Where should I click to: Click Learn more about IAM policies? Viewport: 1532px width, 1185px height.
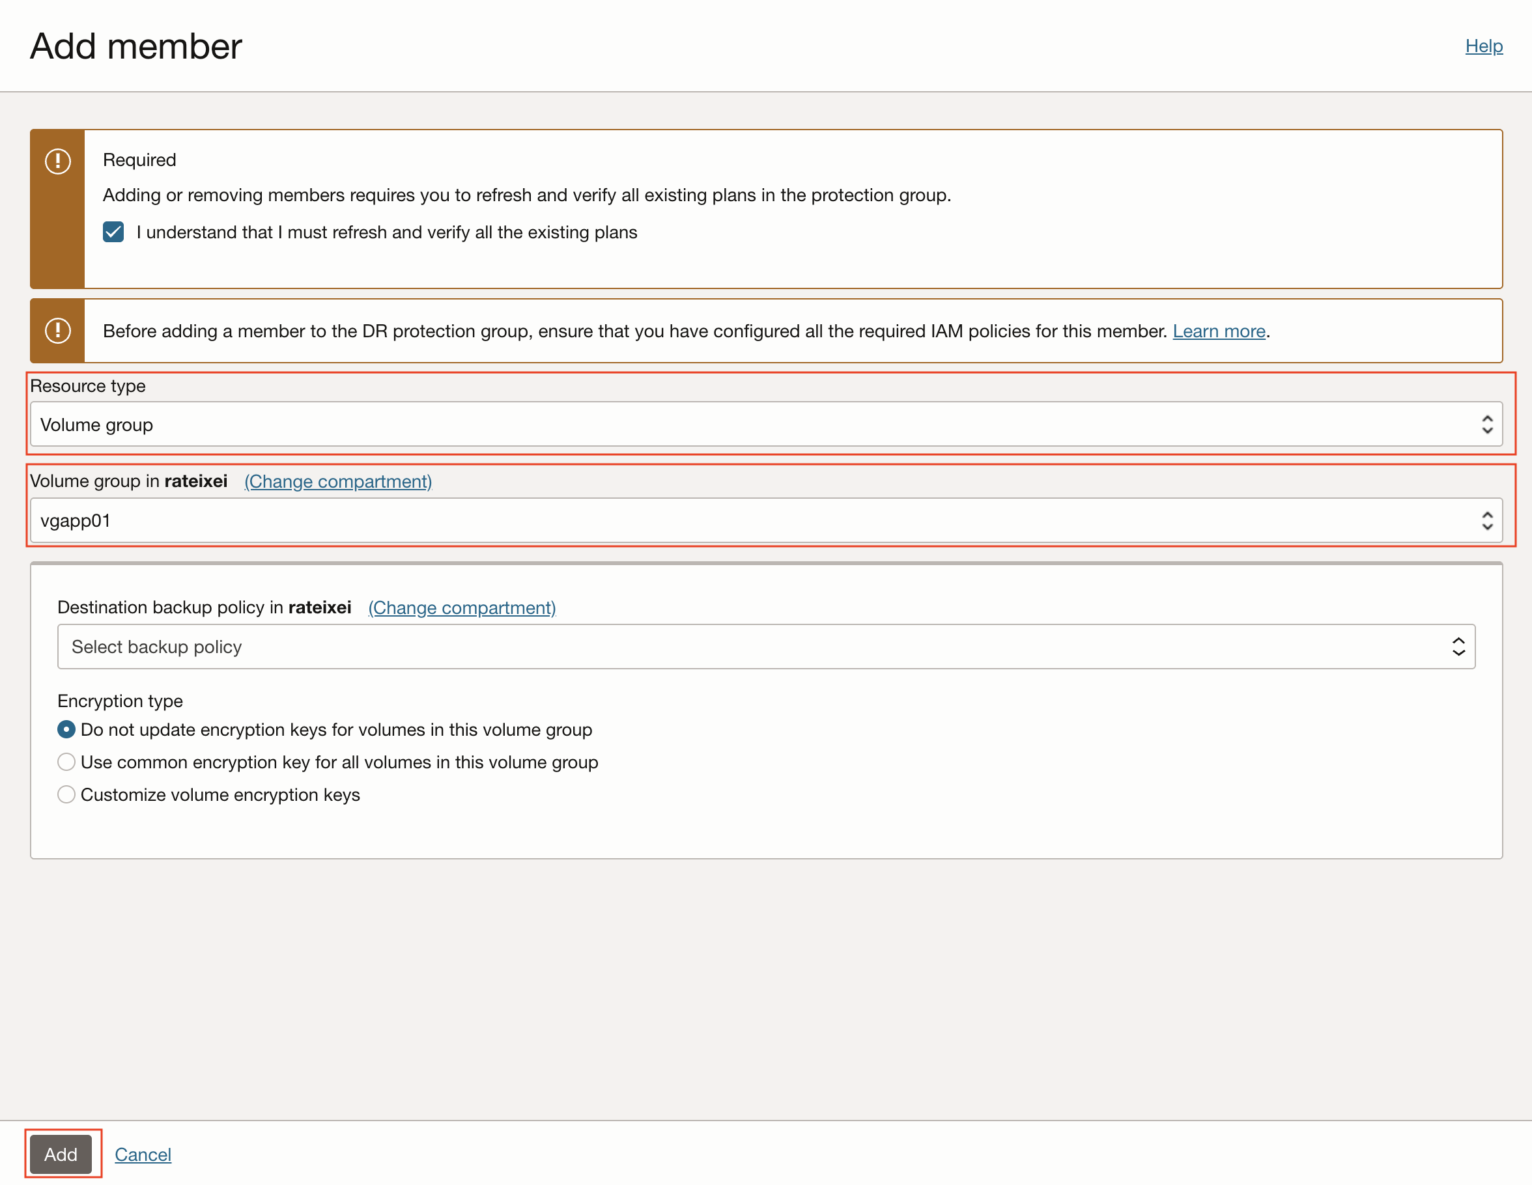1219,331
